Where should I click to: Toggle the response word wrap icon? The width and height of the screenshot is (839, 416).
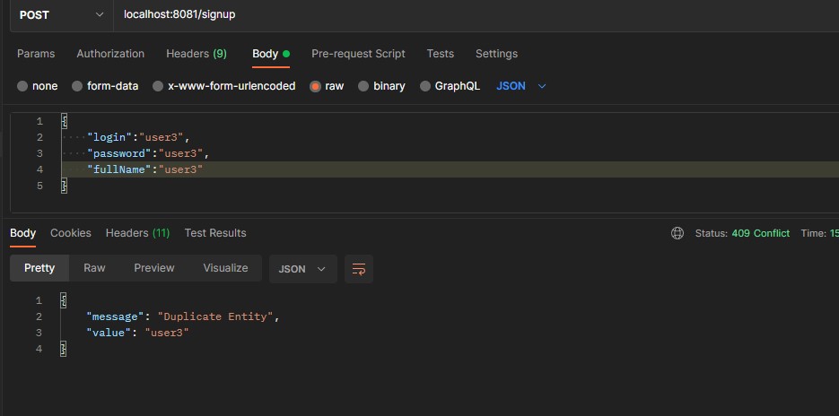tap(359, 269)
